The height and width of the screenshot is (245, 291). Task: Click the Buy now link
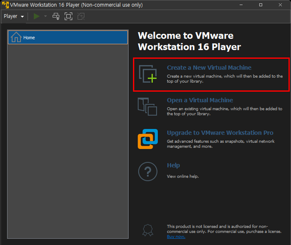coord(176,237)
